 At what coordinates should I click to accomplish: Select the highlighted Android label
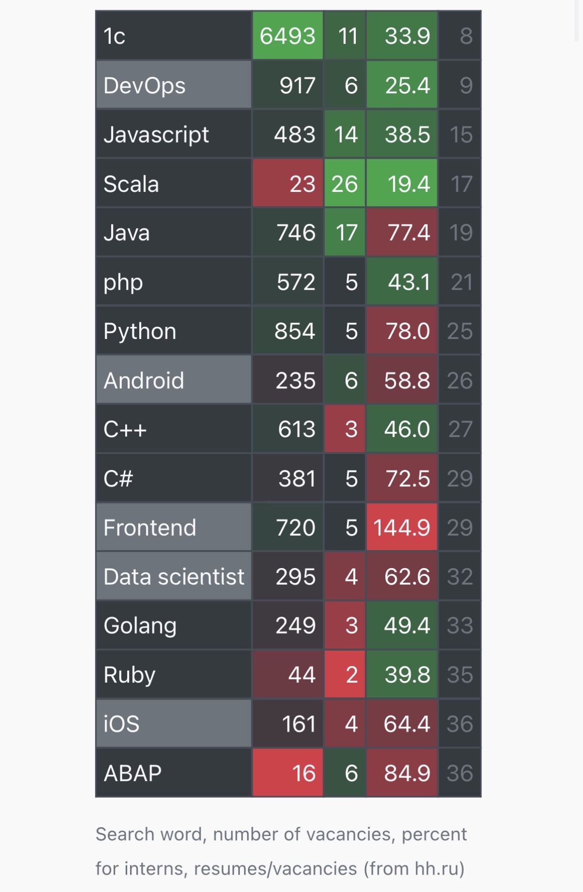(173, 380)
